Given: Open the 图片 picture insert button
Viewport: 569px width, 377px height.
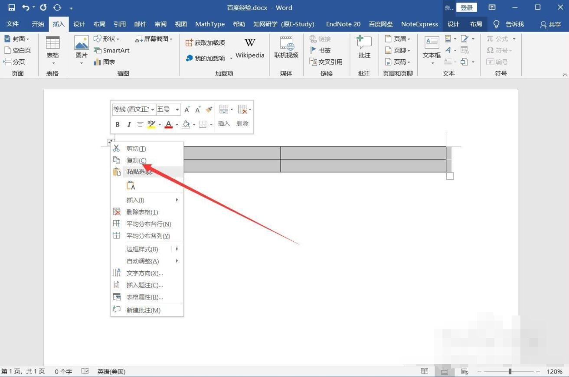Looking at the screenshot, I should coord(82,51).
